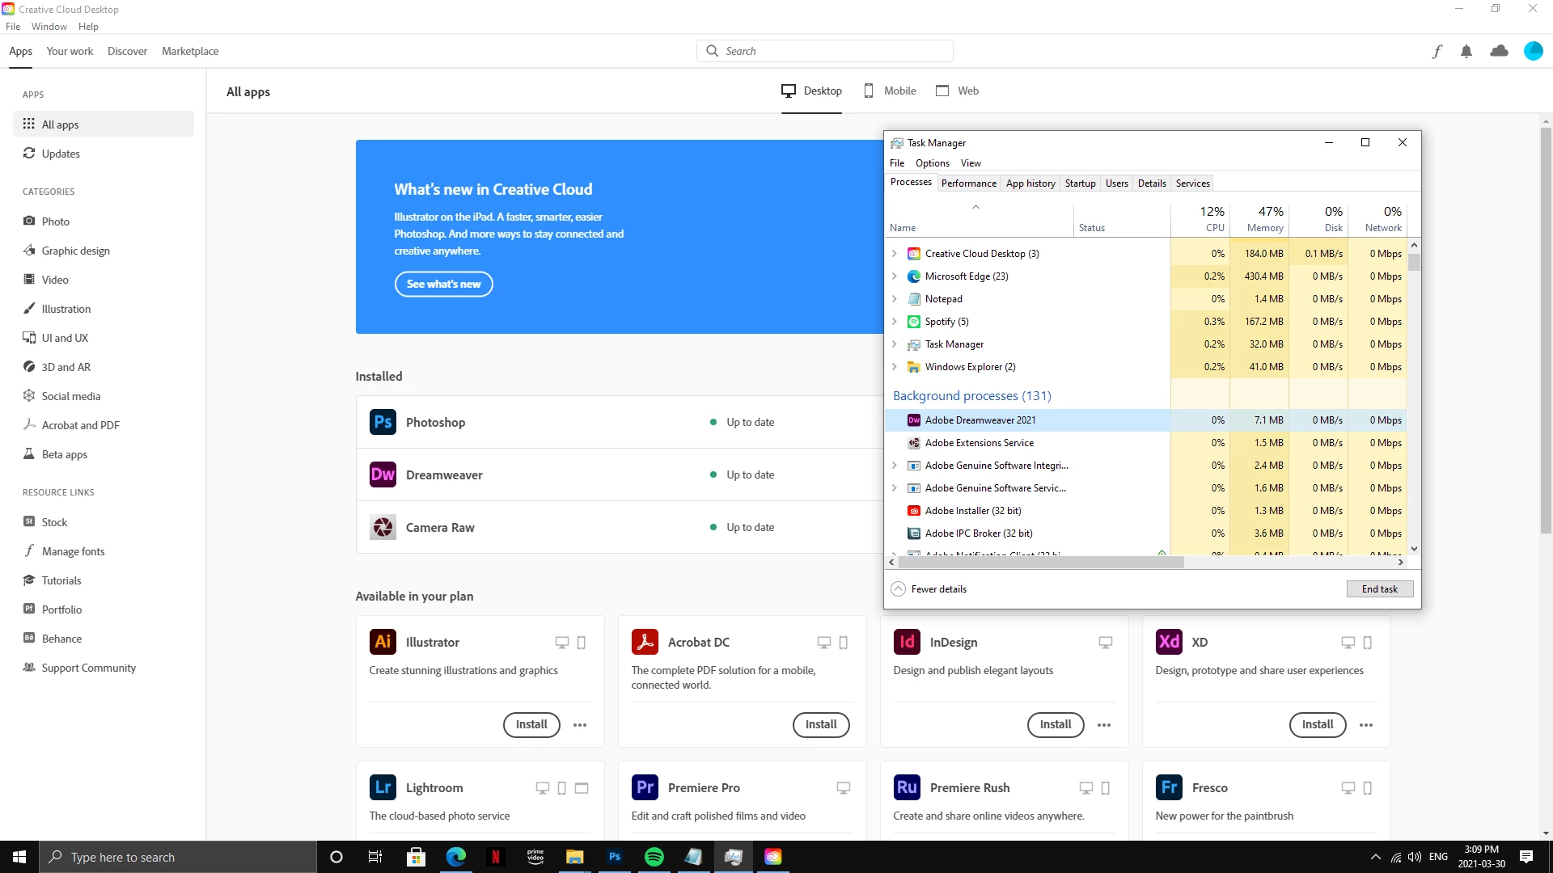Open Photoshop from the taskbar

(615, 857)
